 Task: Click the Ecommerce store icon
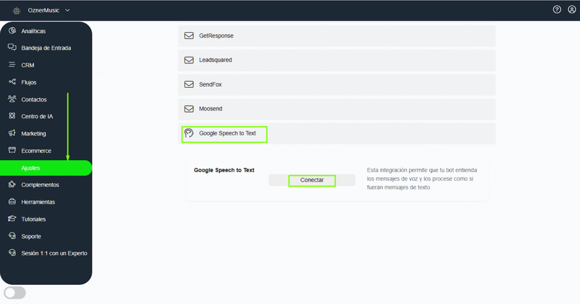[x=12, y=150]
